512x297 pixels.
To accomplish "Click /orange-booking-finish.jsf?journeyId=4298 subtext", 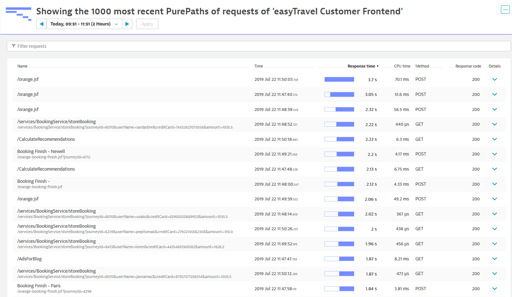I will click(x=54, y=291).
